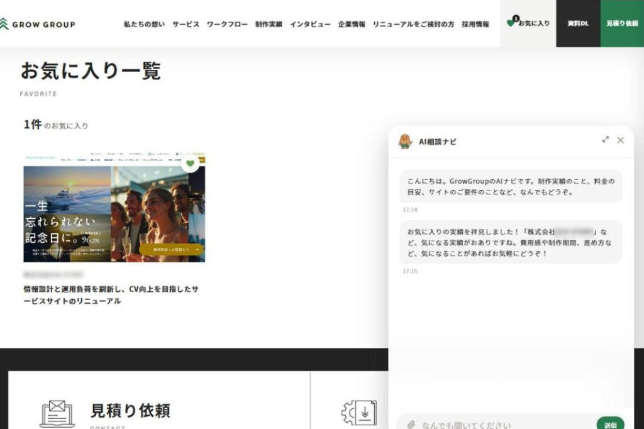Click the 見積り依頼 footer heading
Screen dimensions: 644x429
(130, 410)
